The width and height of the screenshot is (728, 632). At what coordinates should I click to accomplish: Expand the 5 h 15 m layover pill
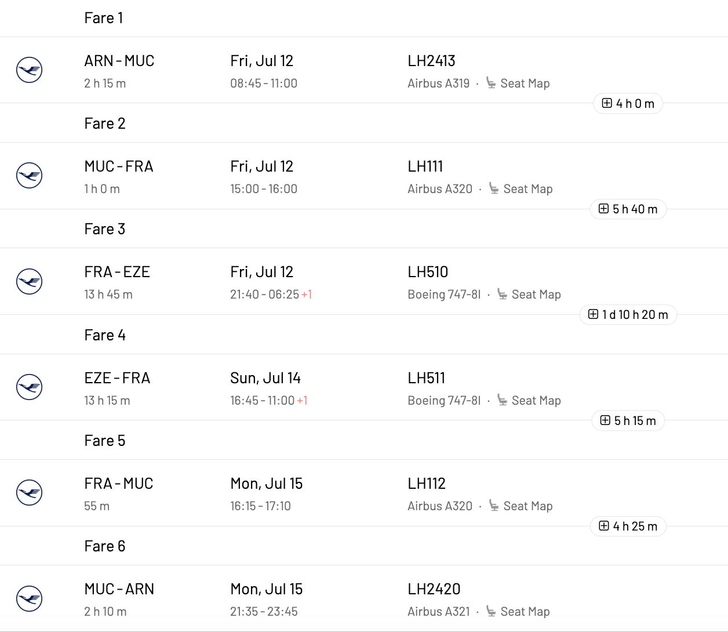point(628,420)
